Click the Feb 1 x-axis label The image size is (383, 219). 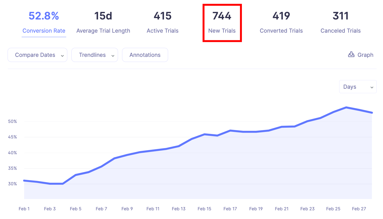click(24, 209)
